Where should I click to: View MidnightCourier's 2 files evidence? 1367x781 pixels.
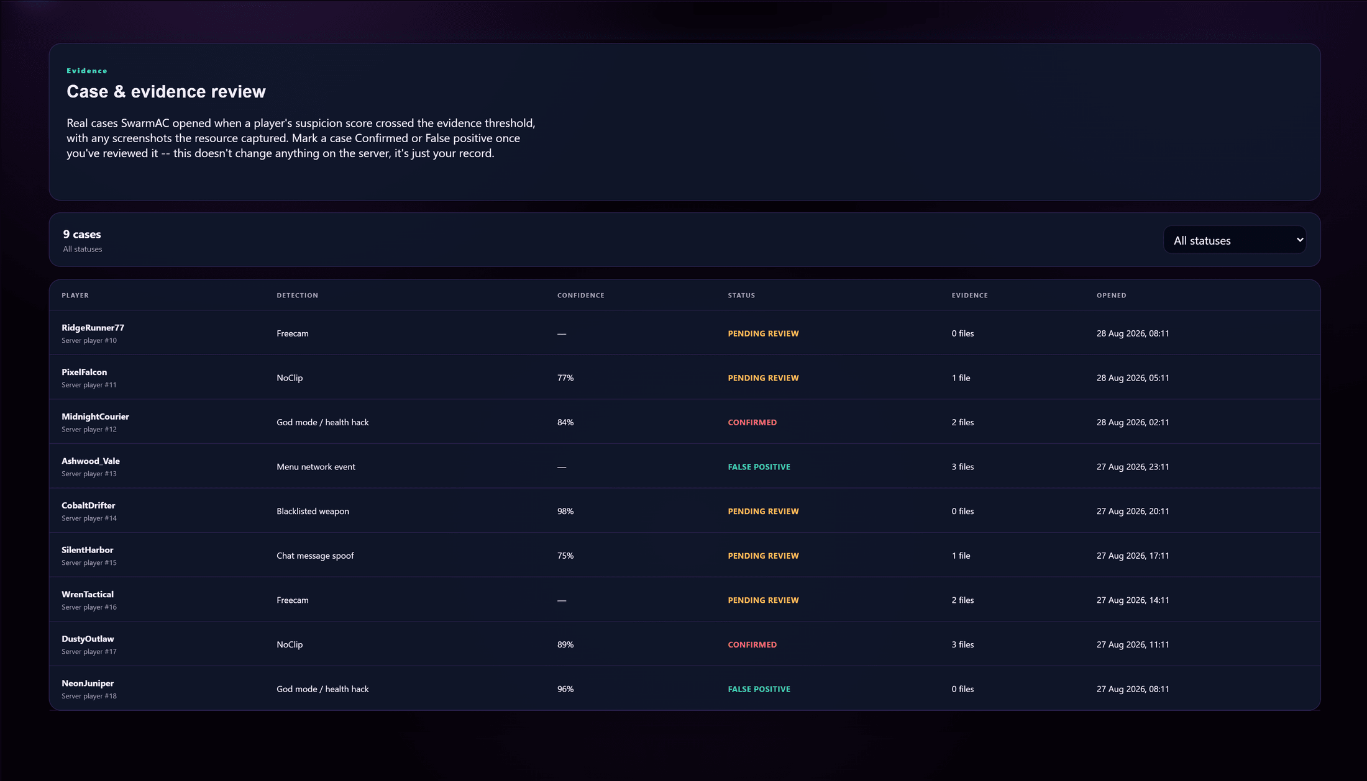(962, 422)
